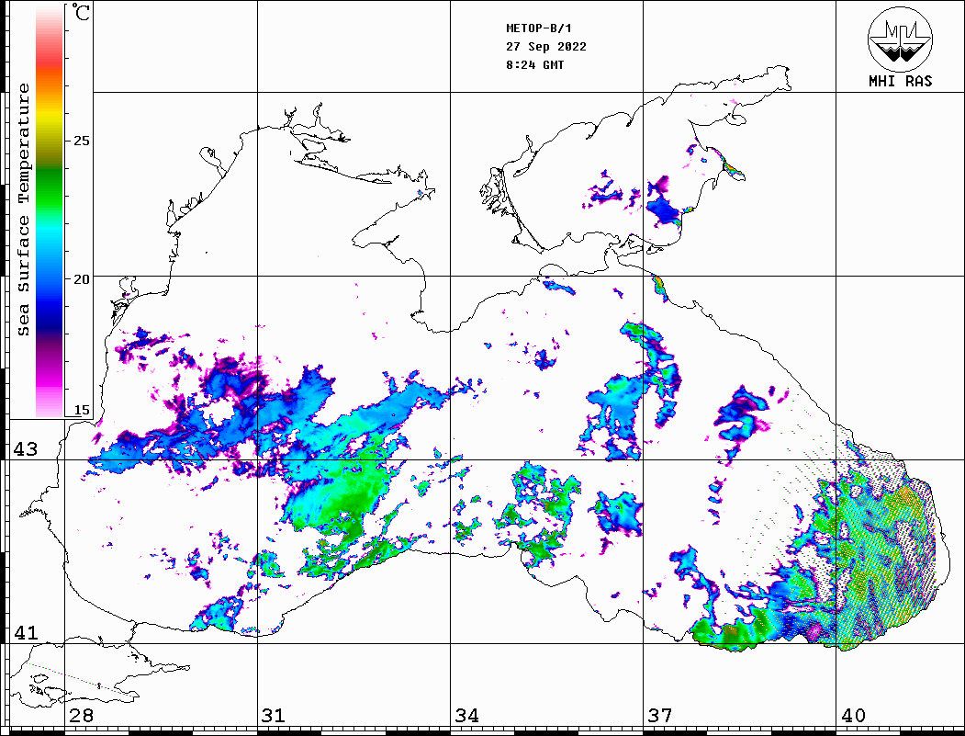Click longitude label 28

coord(81,715)
